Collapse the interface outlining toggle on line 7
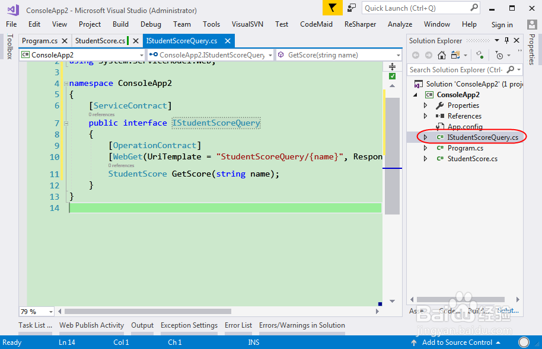Image resolution: width=542 pixels, height=349 pixels. click(66, 123)
